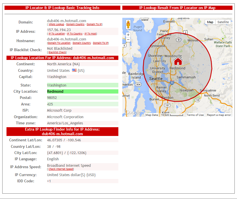
Task: Switch map to Satellite view
Action: (x=223, y=22)
